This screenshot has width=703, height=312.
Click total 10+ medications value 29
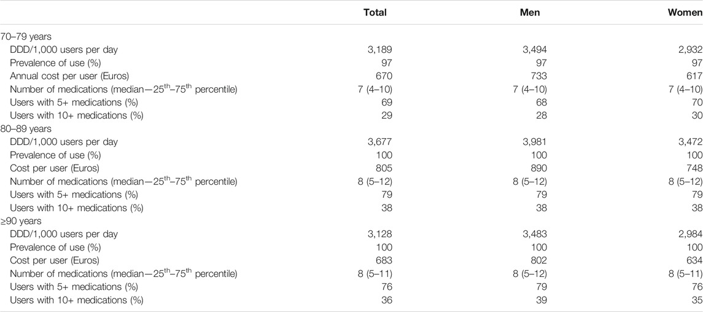[387, 115]
